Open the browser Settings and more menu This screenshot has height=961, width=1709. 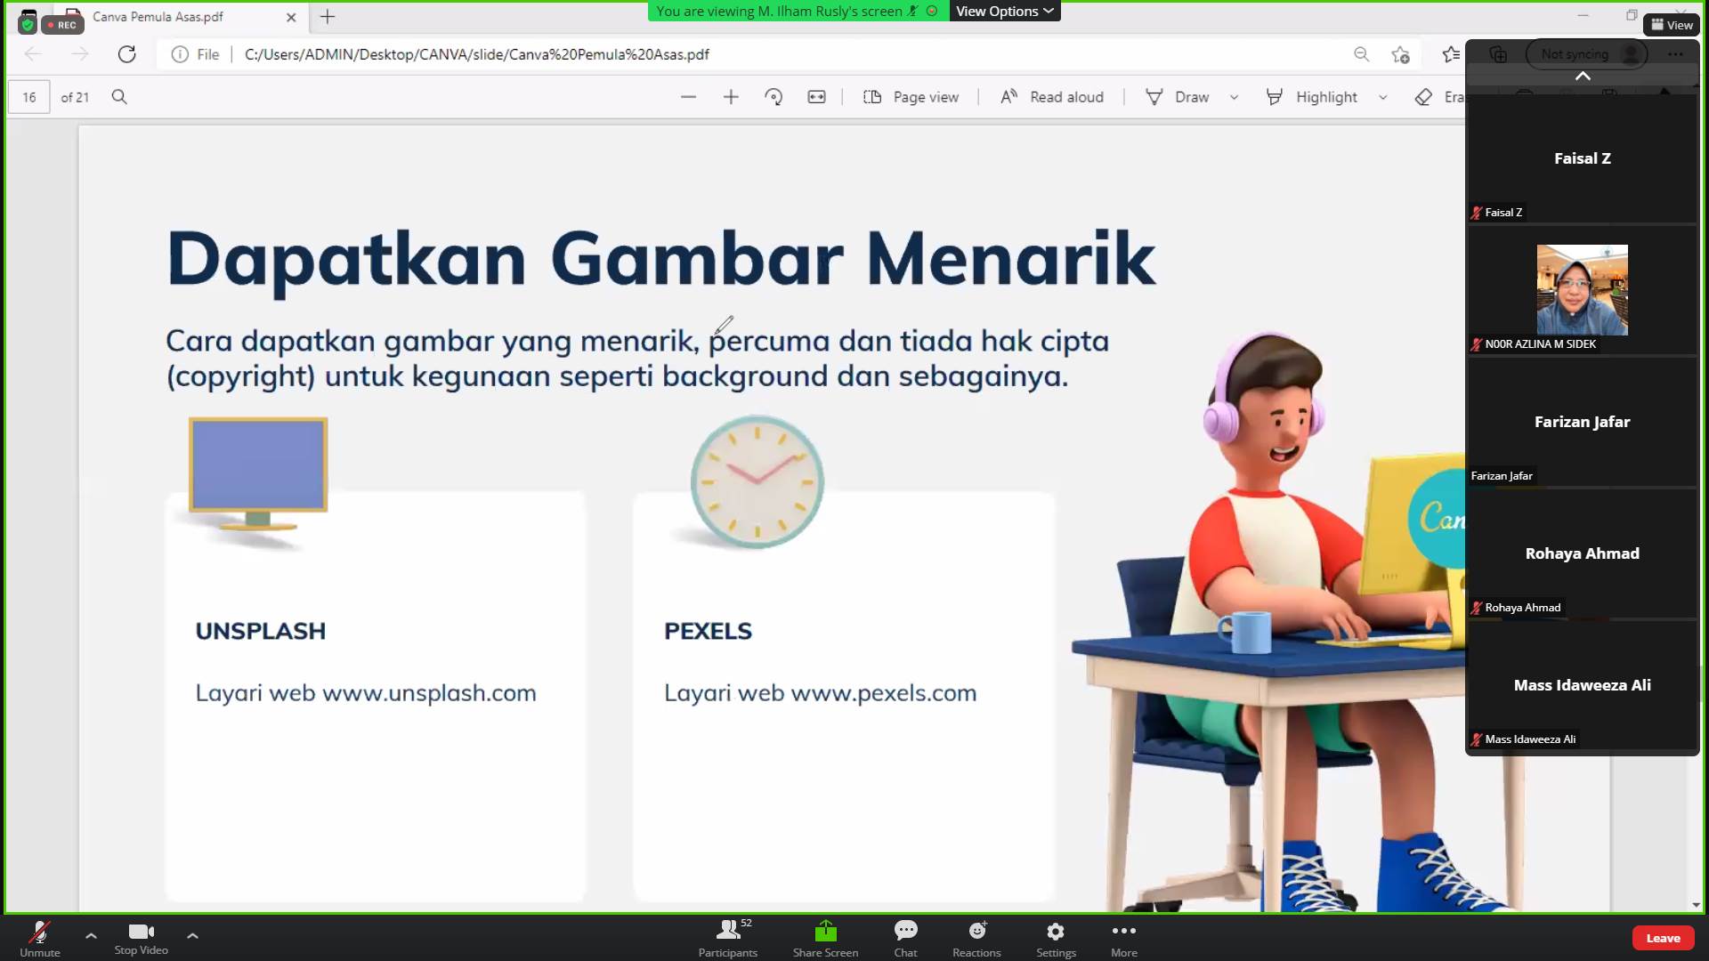(1675, 54)
